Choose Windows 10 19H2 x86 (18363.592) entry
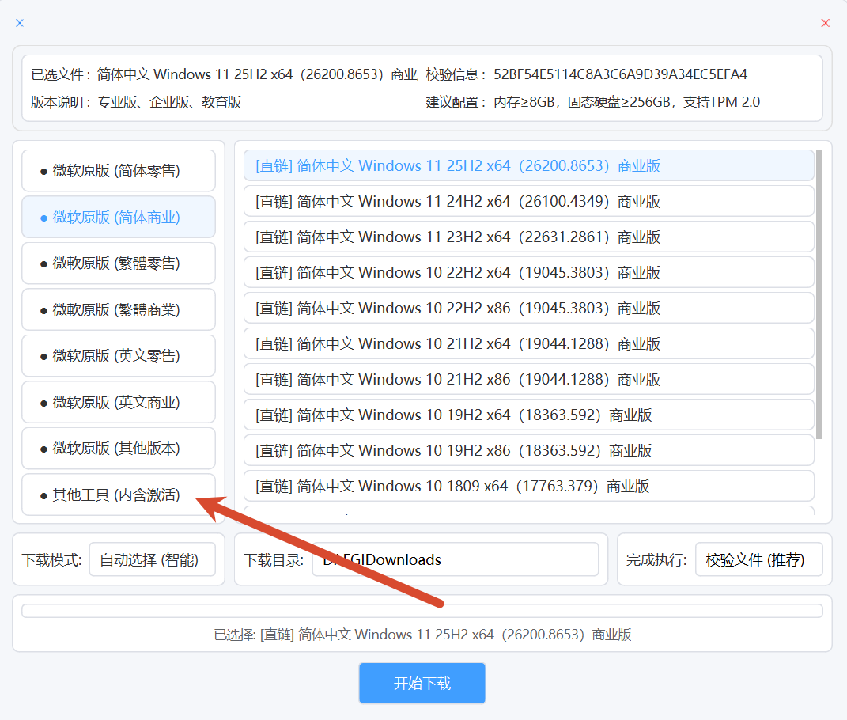The image size is (847, 720). pyautogui.click(x=528, y=451)
